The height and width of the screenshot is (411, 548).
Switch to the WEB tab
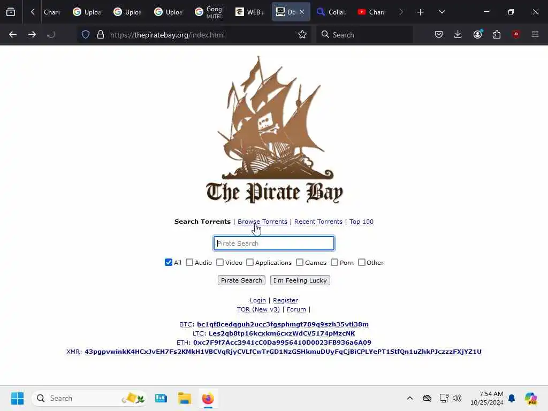(x=249, y=12)
